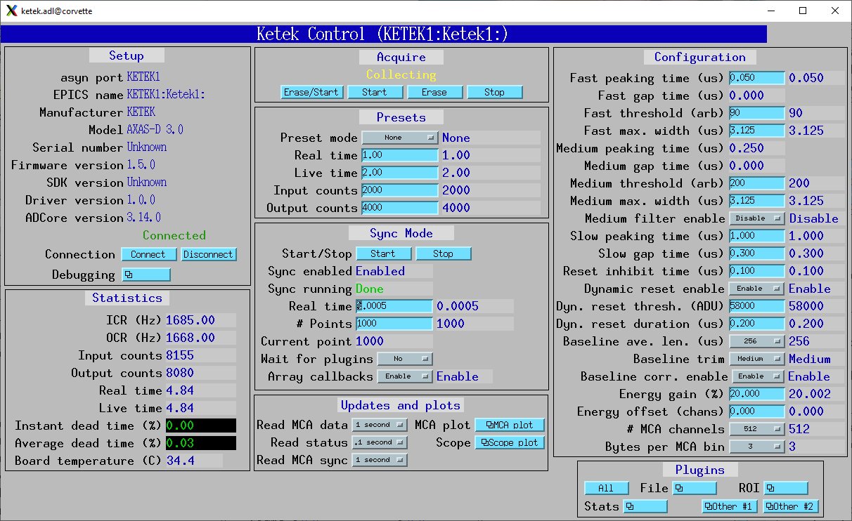The width and height of the screenshot is (852, 521).
Task: Open the File plugin display button
Action: (695, 488)
